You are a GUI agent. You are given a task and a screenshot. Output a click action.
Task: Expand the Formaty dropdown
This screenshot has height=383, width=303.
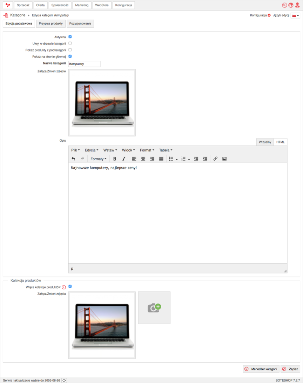tap(99, 159)
